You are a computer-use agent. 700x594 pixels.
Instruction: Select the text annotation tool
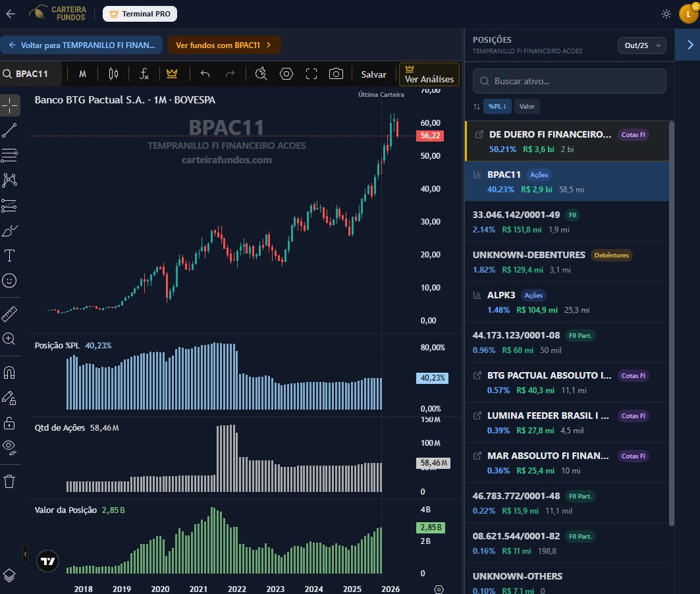pos(10,256)
